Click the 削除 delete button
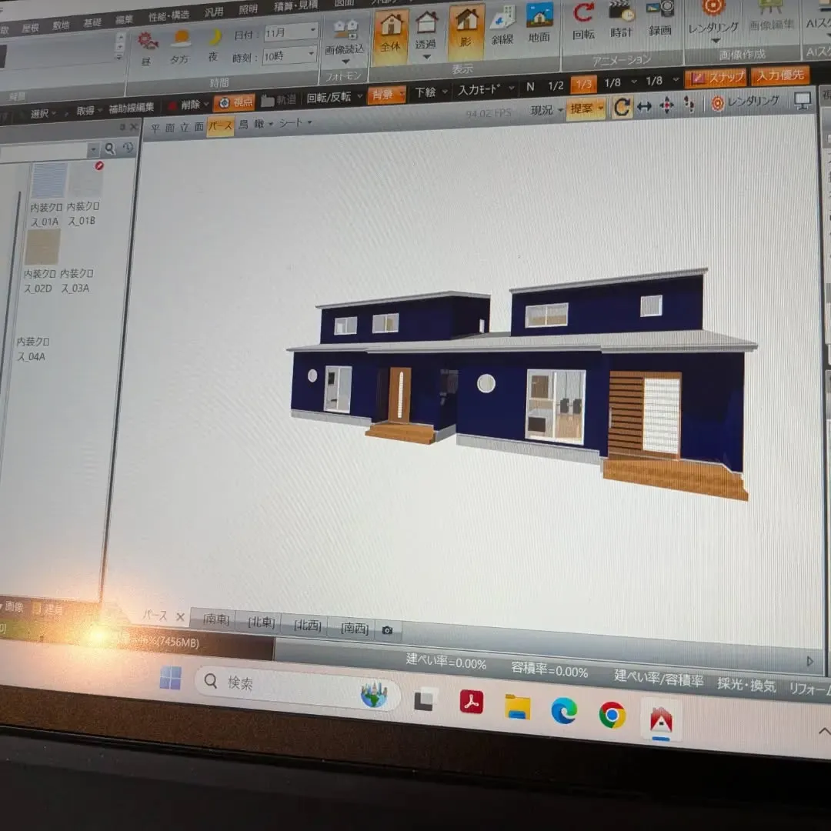 click(186, 105)
